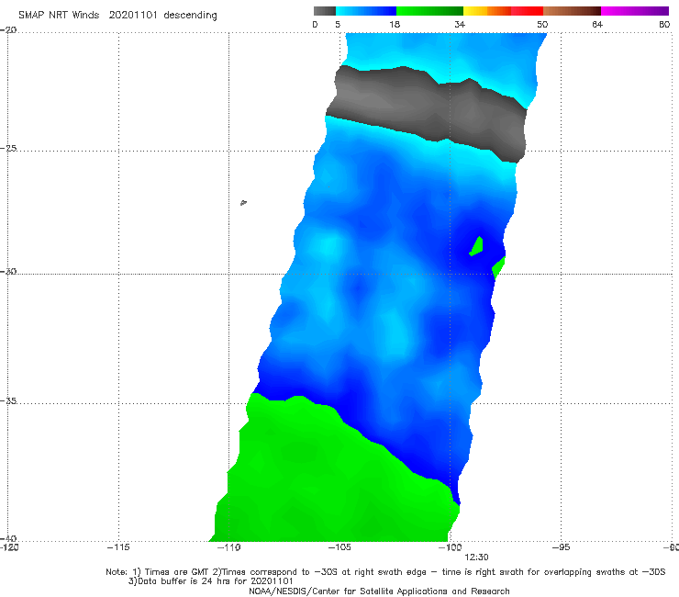Click the 'Data buffer is 24 hrs' note line
Image resolution: width=679 pixels, height=597 pixels.
(x=210, y=581)
